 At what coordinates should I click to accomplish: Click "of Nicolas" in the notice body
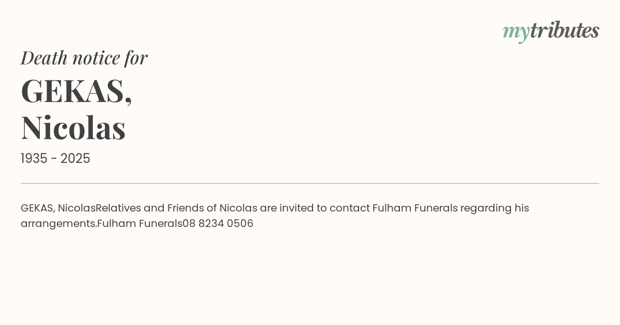tap(231, 208)
